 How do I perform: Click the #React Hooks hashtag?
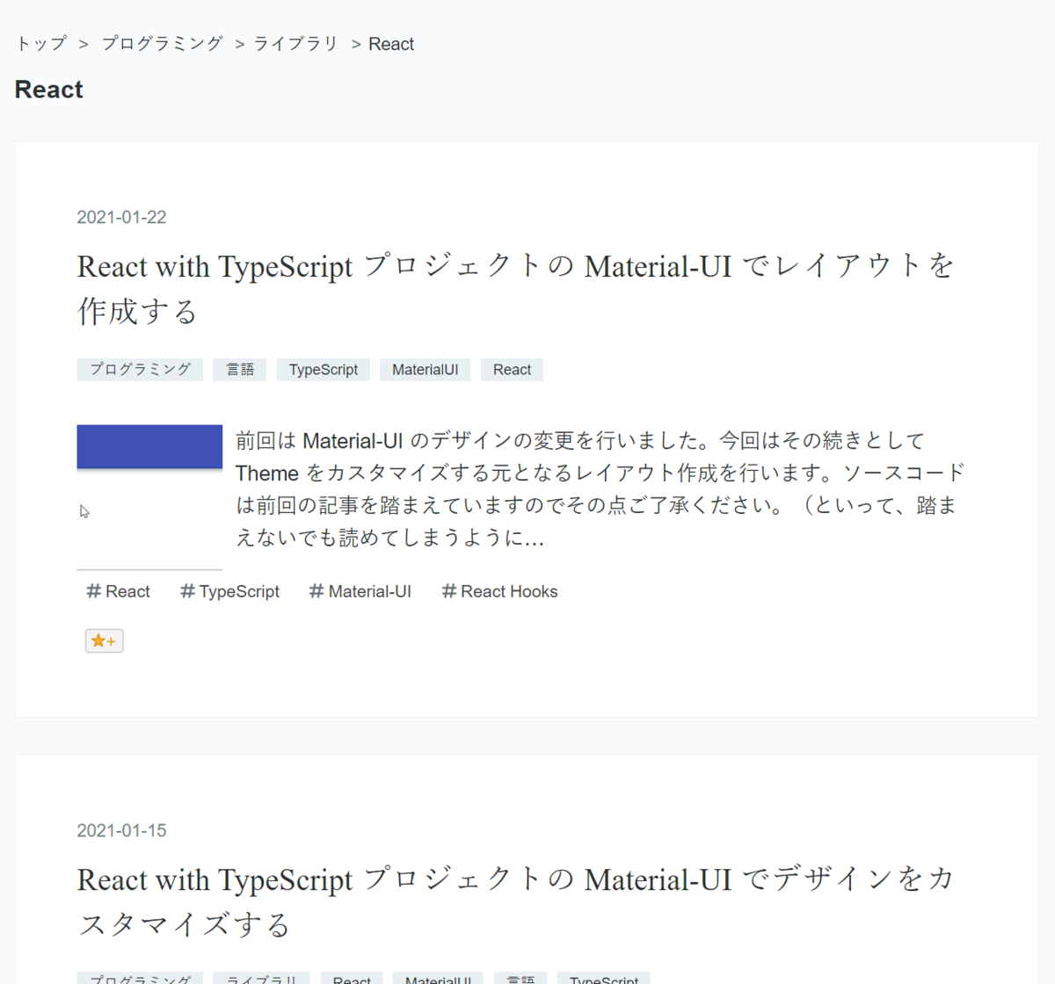pyautogui.click(x=499, y=591)
